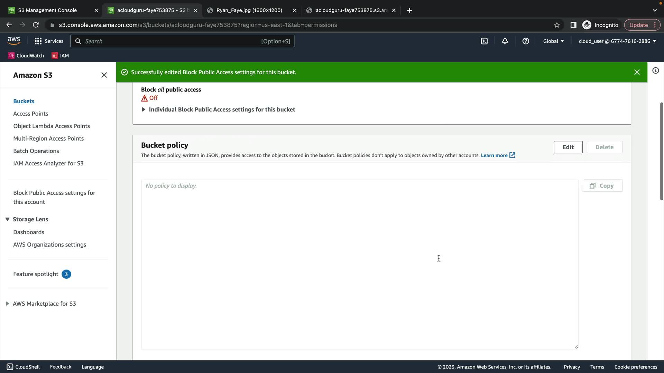Reload the page with refresh icon
The height and width of the screenshot is (373, 664).
[x=36, y=25]
